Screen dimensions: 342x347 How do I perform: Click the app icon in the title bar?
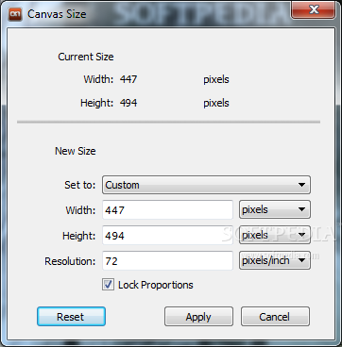[15, 14]
